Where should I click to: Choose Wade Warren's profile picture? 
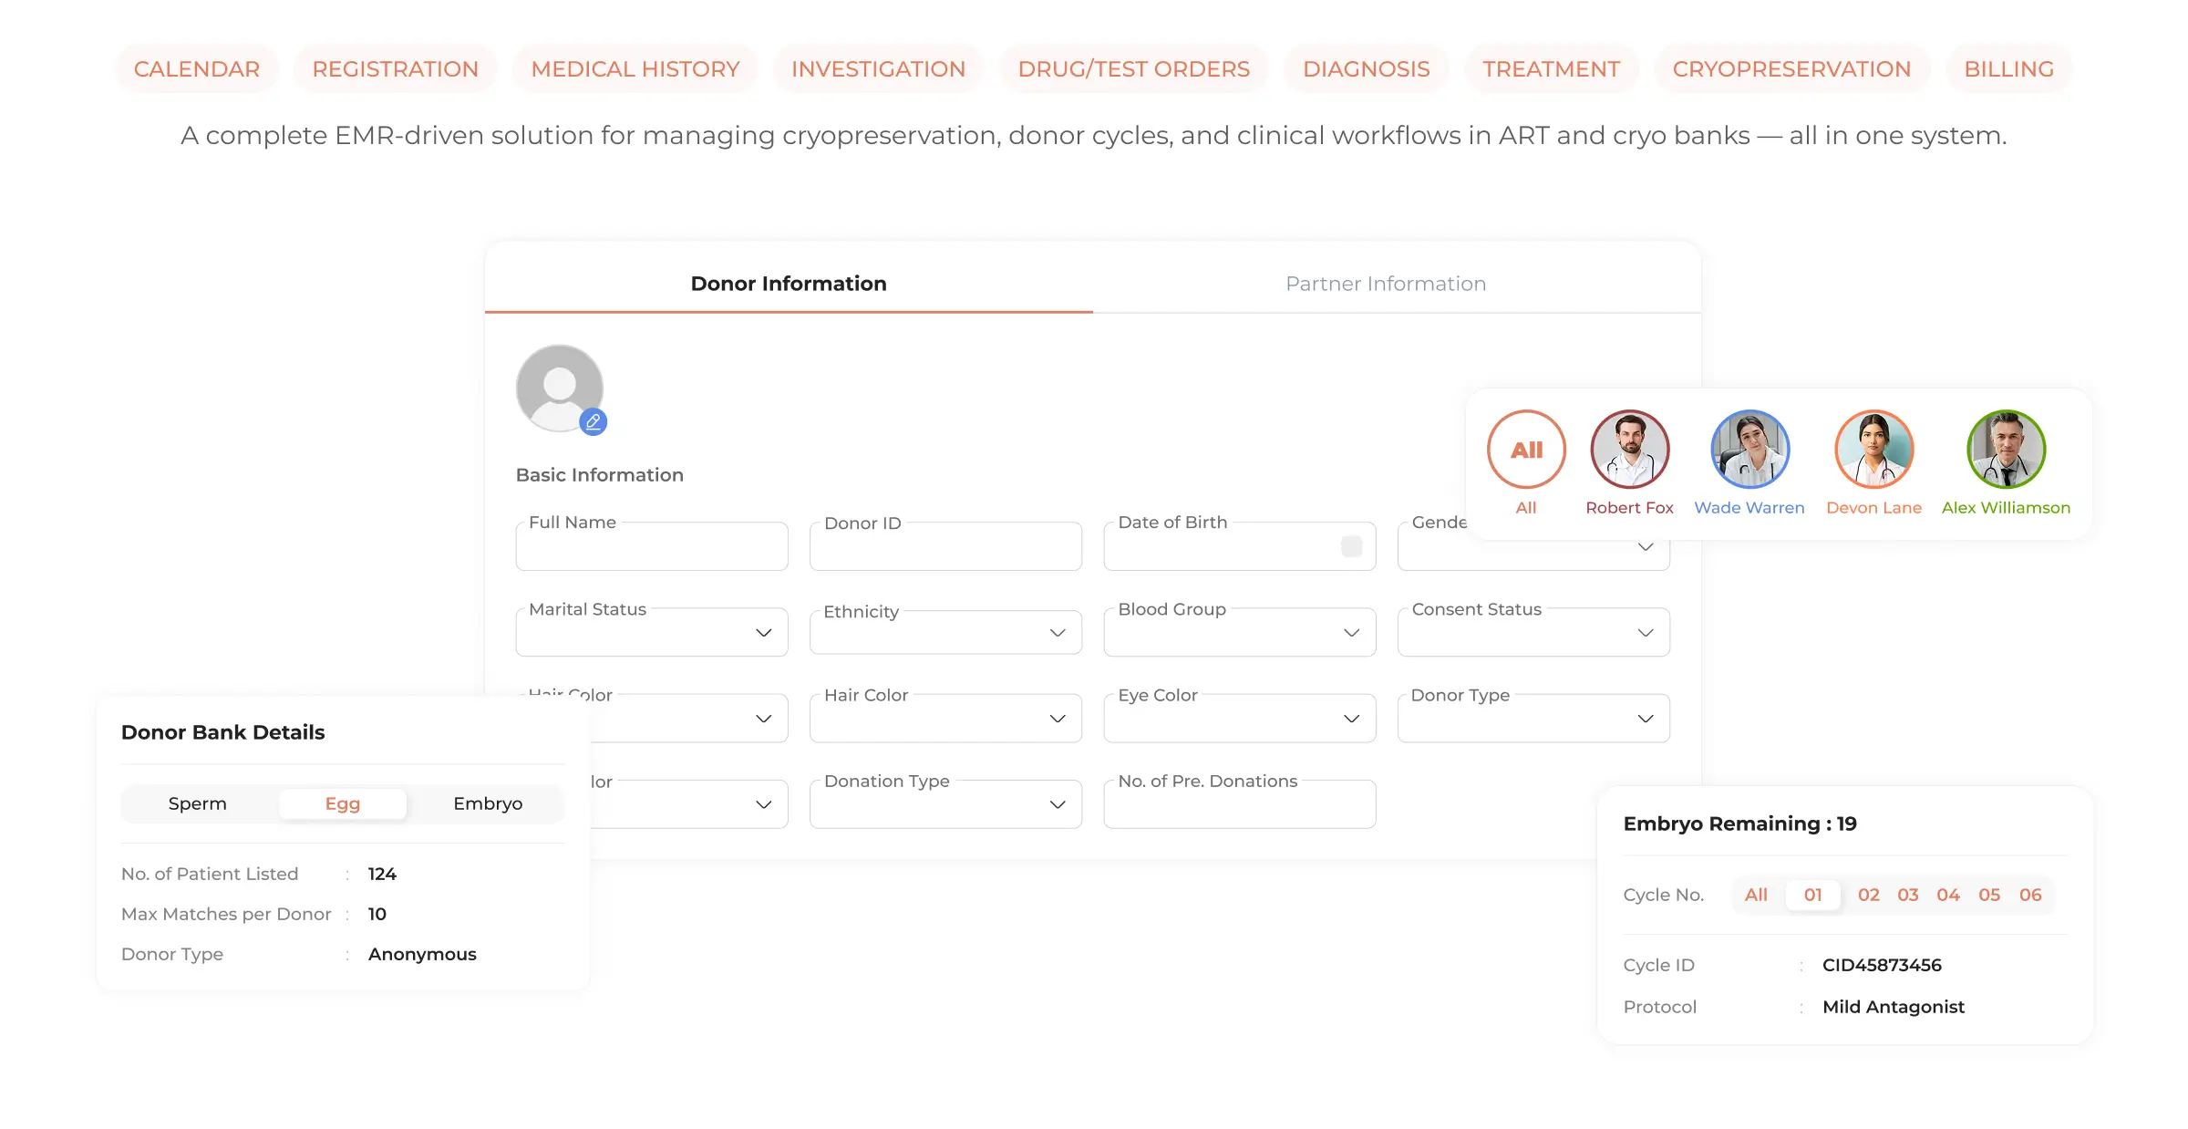[1749, 450]
